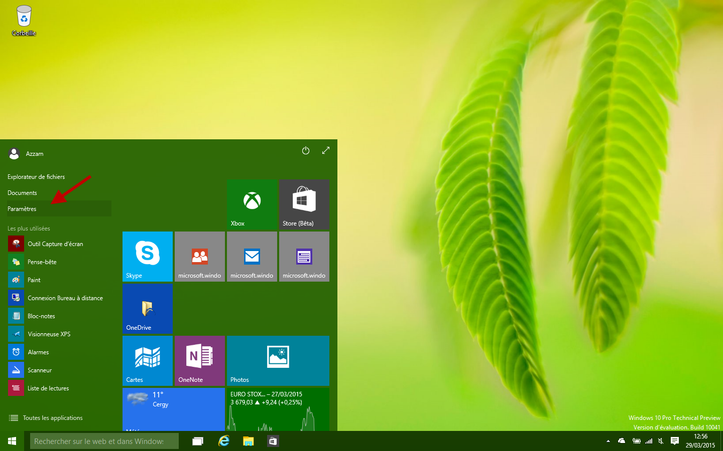Open the Photos tile
The width and height of the screenshot is (723, 451).
(x=278, y=361)
